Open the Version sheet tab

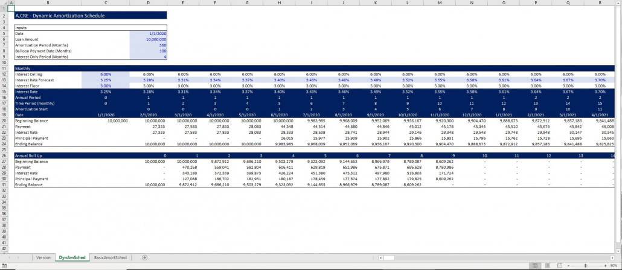coord(43,257)
